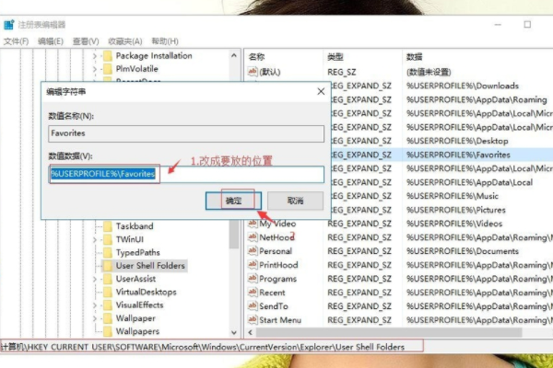The height and width of the screenshot is (368, 553).
Task: Open the 收藏夹(A) menu
Action: tap(125, 41)
